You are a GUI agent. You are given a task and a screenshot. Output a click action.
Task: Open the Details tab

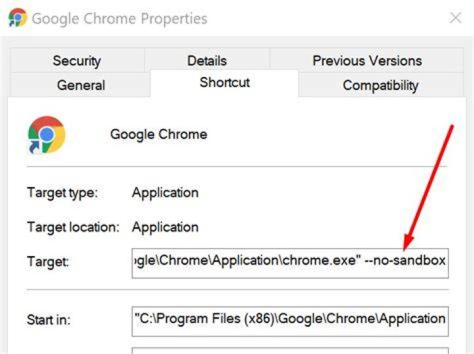[207, 61]
